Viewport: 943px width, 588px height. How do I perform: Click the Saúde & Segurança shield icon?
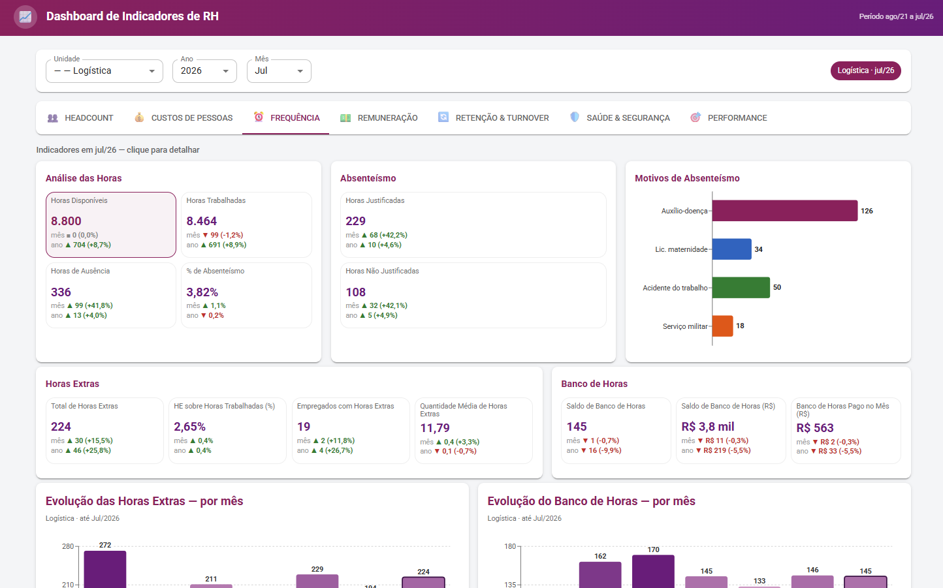click(575, 117)
